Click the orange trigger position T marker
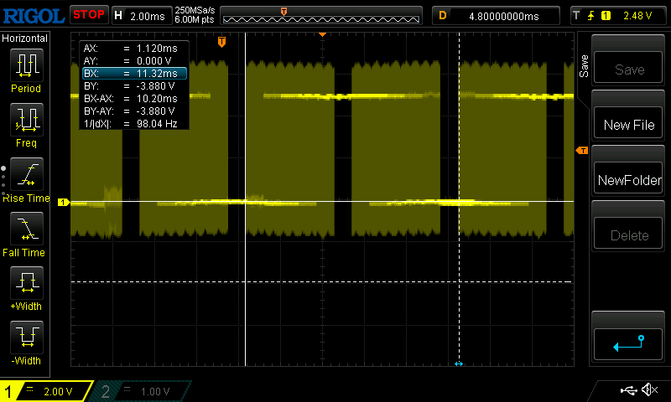Screen dimensions: 671x402 [x=221, y=42]
